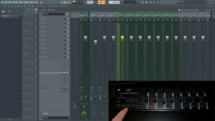Stop playback with the Stop button
This screenshot has height=121, width=215.
(81, 2)
